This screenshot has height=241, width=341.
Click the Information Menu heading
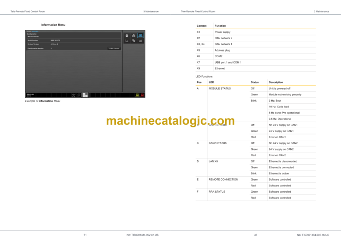[x=53, y=25]
